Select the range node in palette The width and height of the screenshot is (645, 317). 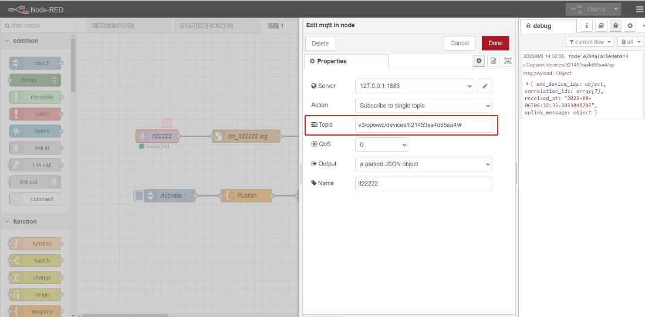[35, 295]
